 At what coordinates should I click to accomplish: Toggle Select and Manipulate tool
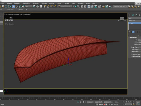point(38,6)
